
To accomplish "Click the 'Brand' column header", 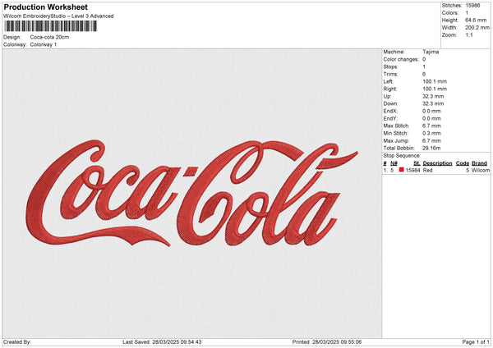I will pyautogui.click(x=479, y=163).
